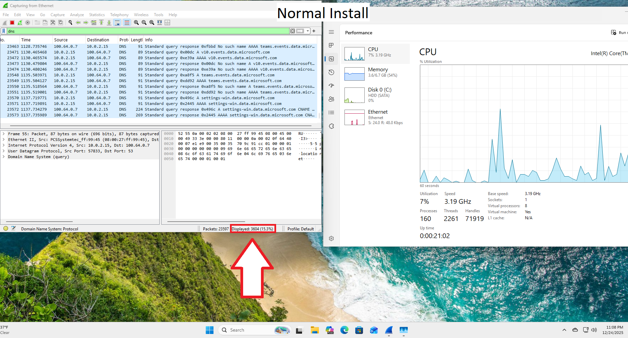The height and width of the screenshot is (338, 628).
Task: Open Task Manager Services puzzle icon
Action: tap(331, 126)
